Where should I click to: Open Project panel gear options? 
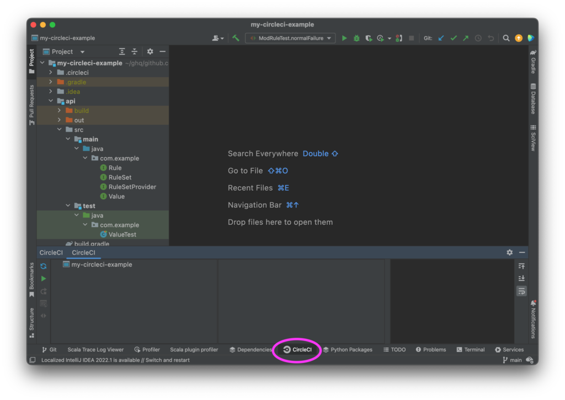click(150, 52)
